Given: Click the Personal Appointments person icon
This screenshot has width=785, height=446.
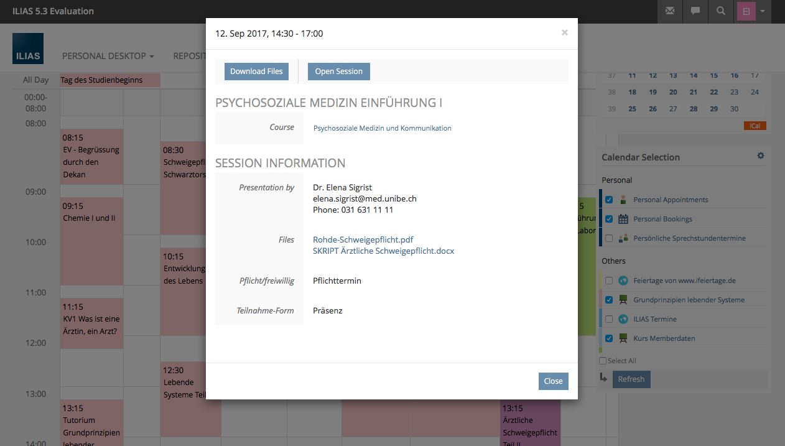Looking at the screenshot, I should click(x=623, y=200).
